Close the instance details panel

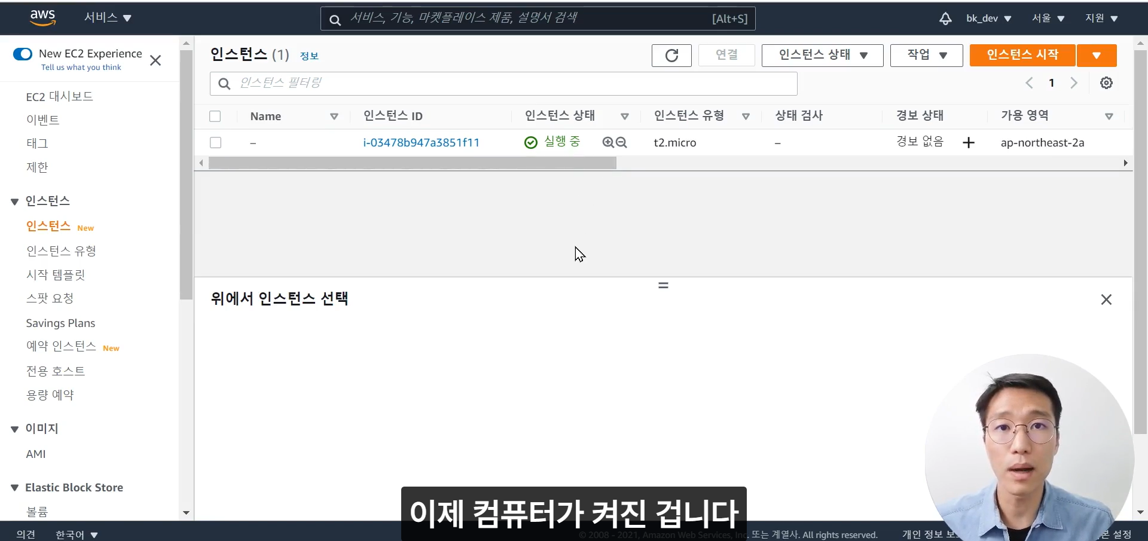point(1106,299)
